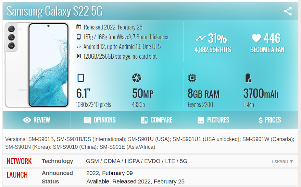This screenshot has height=187, width=301.
Task: Click the popularity trend line icon
Action: pos(201,38)
